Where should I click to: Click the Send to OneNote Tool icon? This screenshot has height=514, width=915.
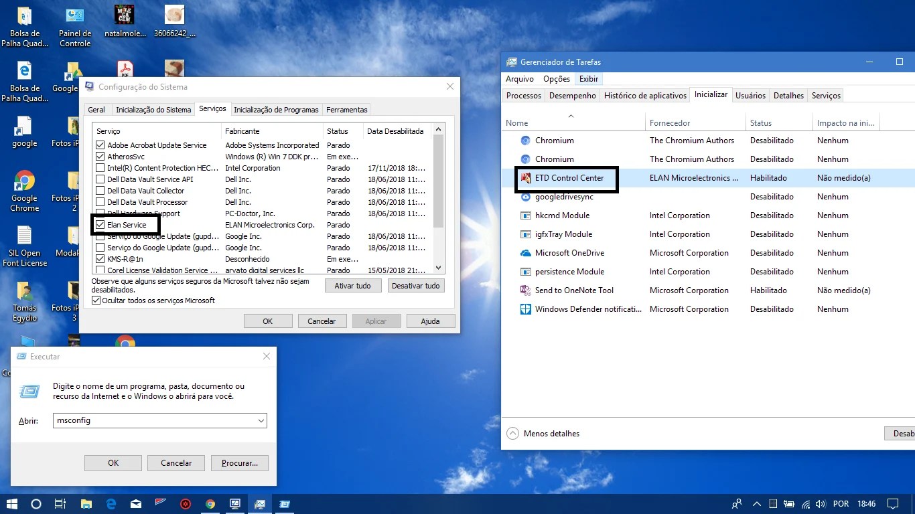[x=526, y=290]
